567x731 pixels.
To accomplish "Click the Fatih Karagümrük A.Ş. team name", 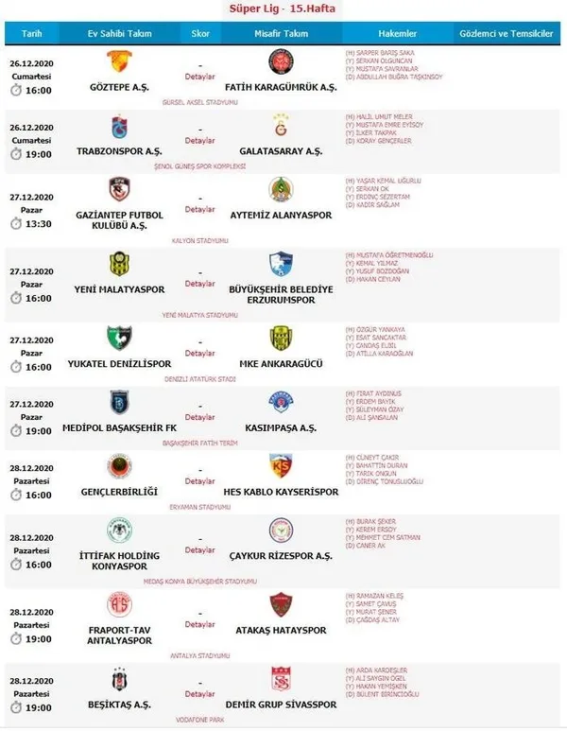I will point(281,87).
